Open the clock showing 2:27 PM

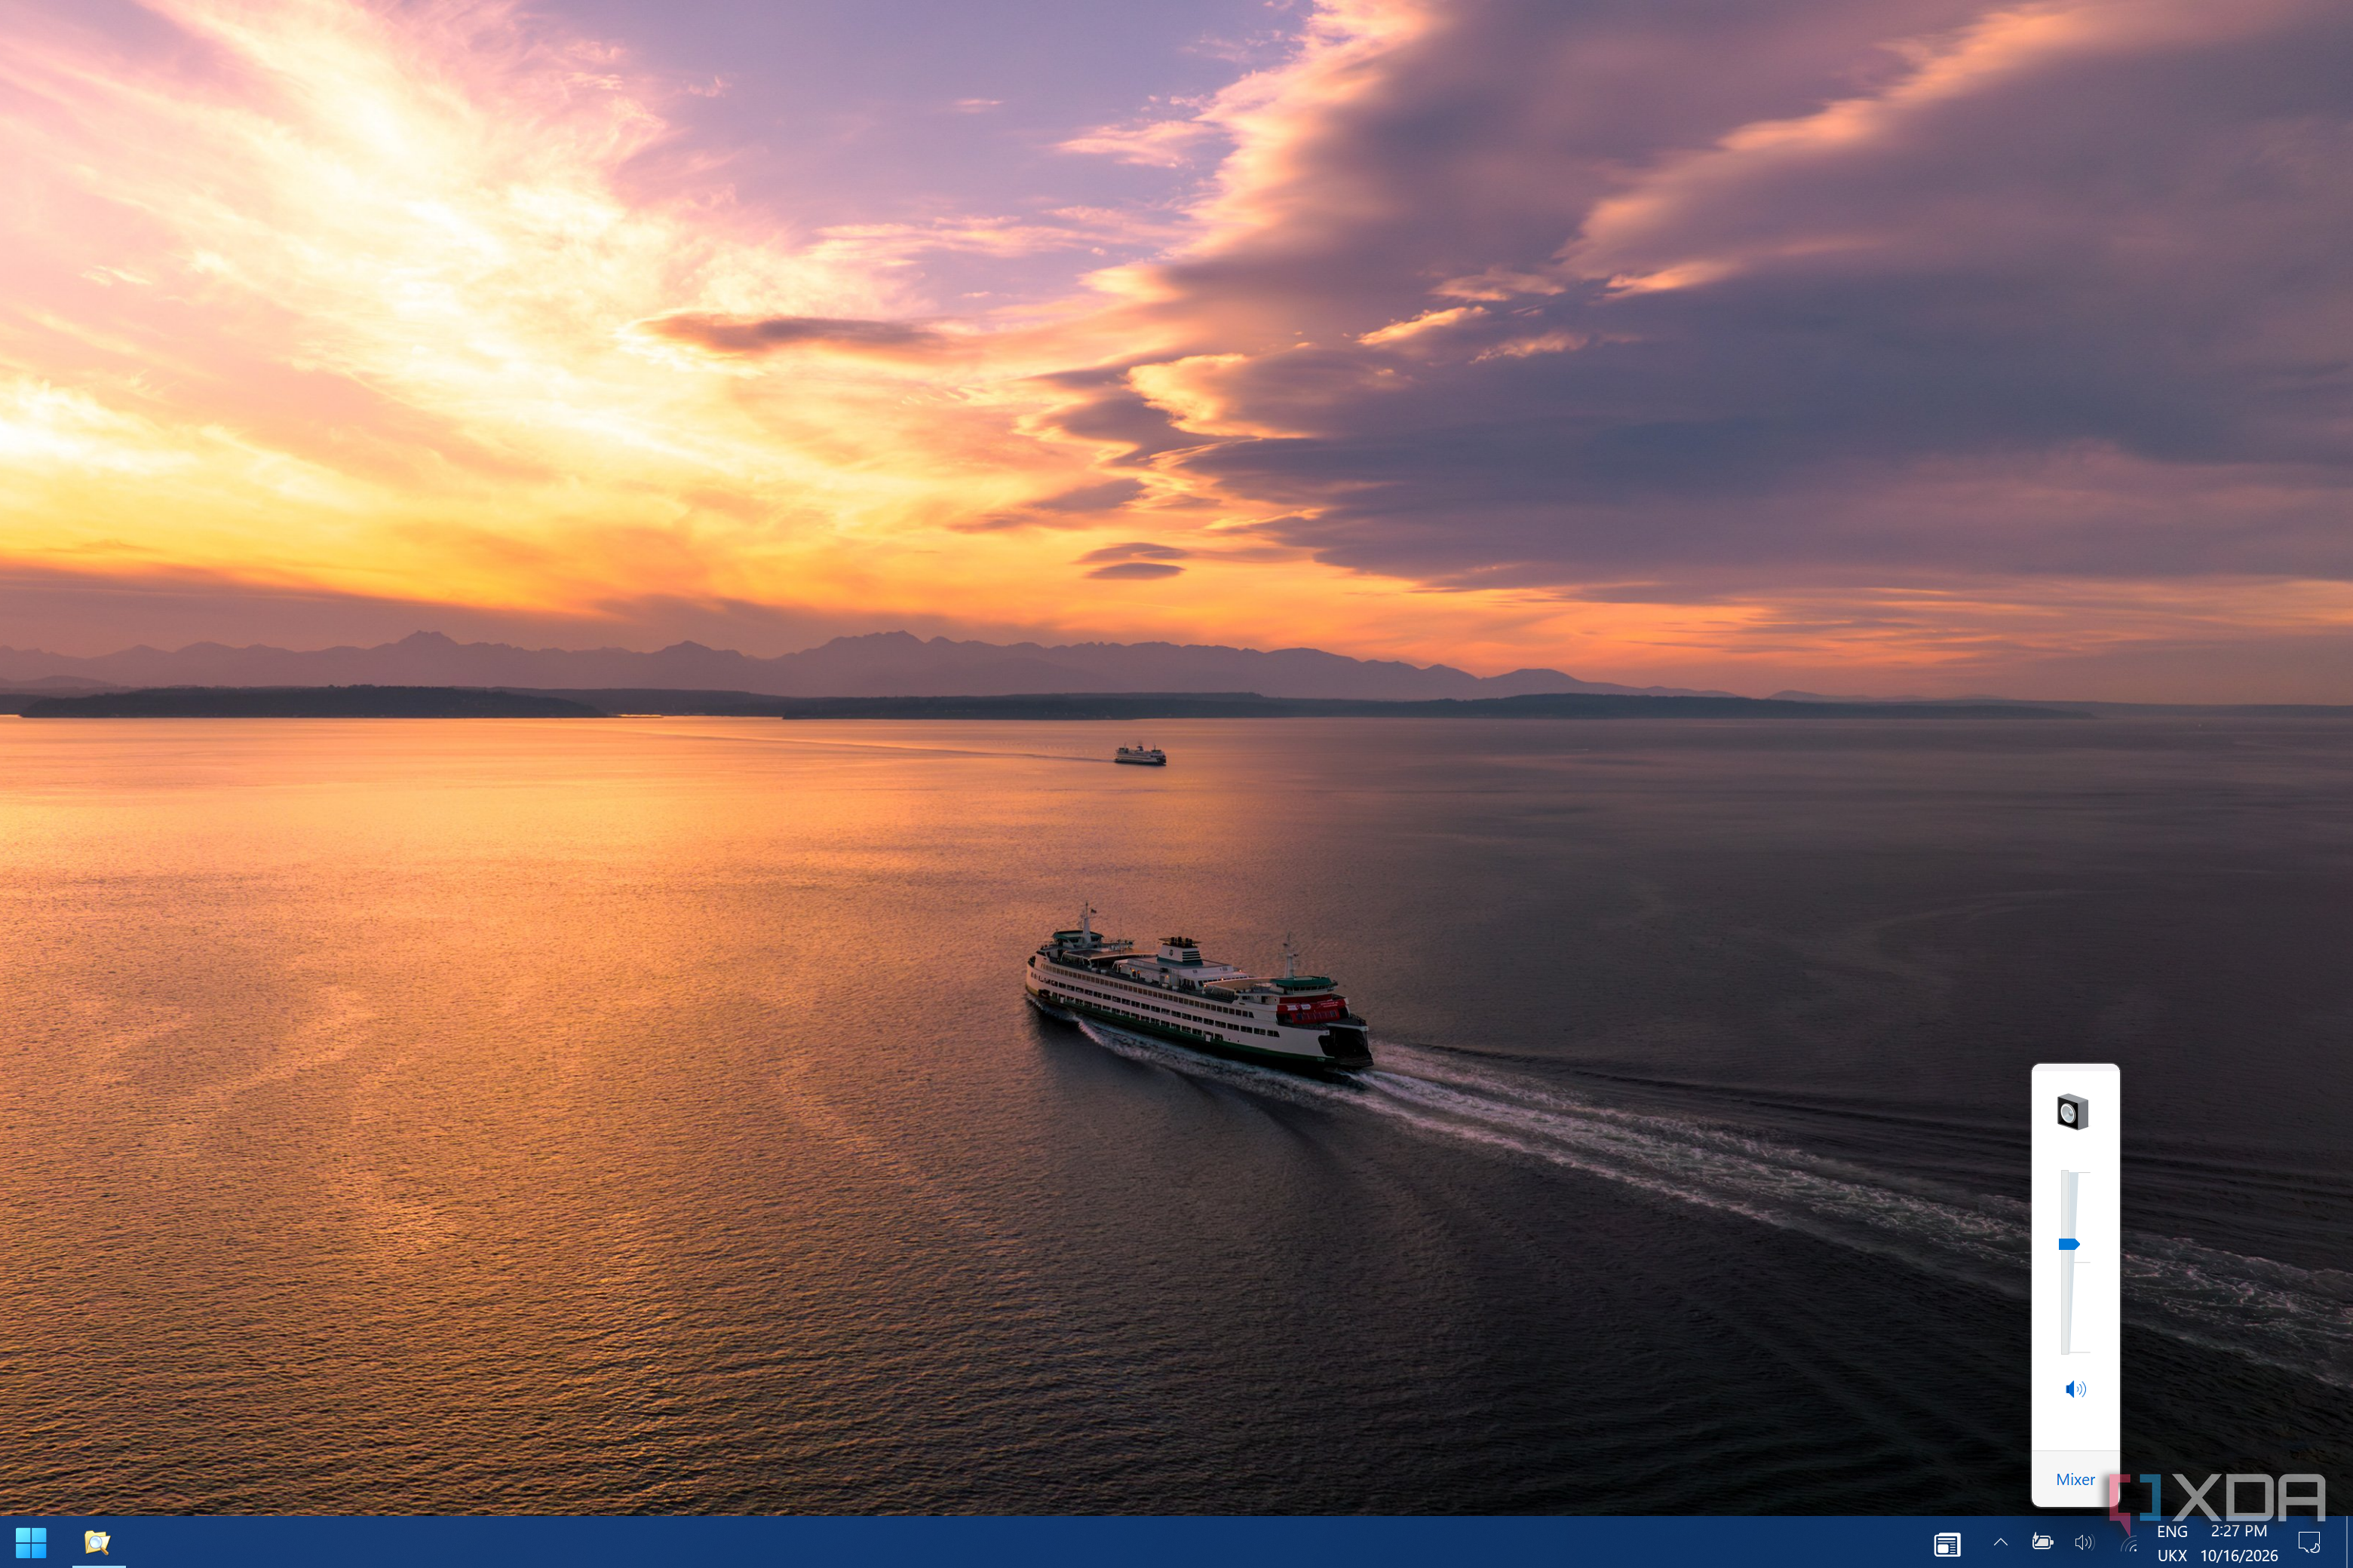(2239, 1544)
